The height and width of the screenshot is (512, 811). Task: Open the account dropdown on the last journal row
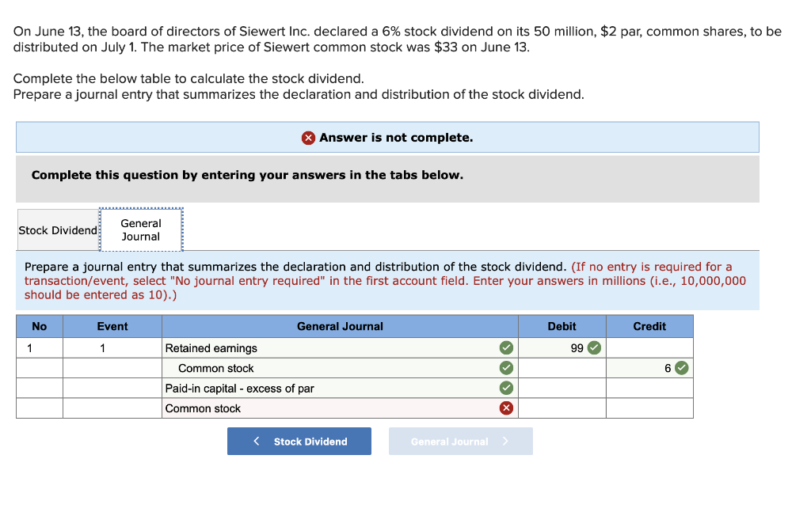click(333, 408)
